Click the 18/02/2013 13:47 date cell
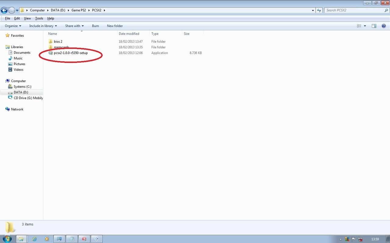 131,42
